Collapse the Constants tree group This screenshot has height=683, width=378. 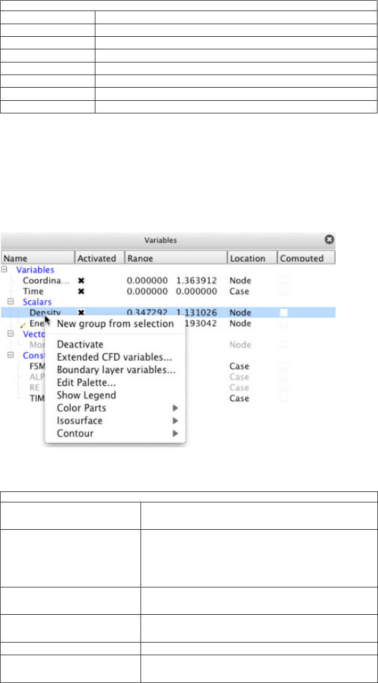coord(11,355)
